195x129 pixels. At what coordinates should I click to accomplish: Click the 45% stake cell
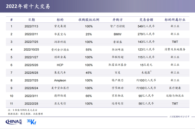[89, 73]
